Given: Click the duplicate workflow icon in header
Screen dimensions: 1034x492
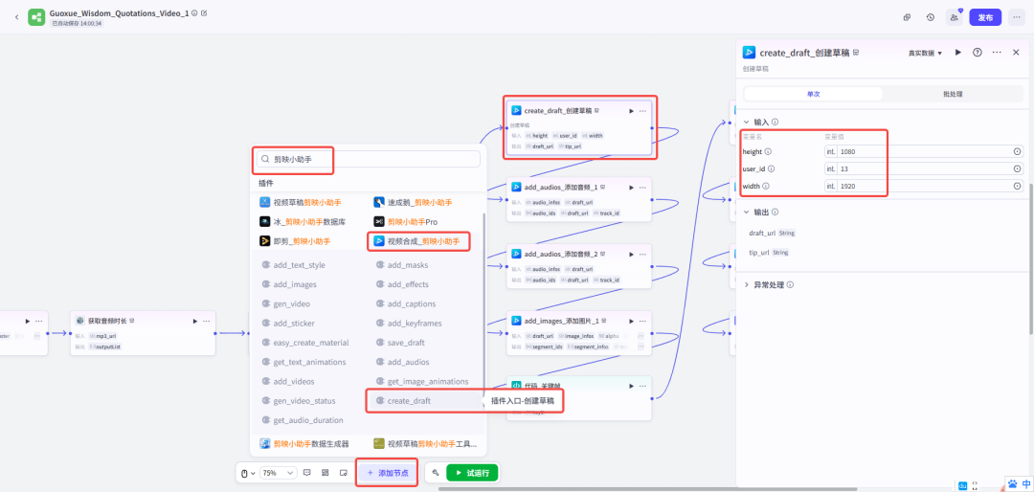Looking at the screenshot, I should pyautogui.click(x=908, y=17).
